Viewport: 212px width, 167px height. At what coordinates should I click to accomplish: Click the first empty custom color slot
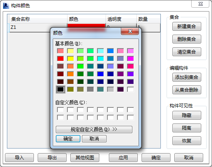tap(60, 110)
